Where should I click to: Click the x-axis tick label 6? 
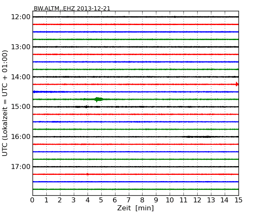click(115, 200)
